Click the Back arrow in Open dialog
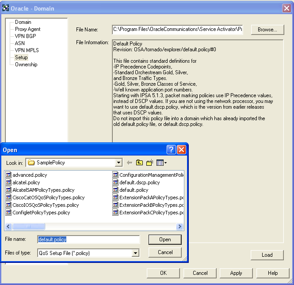Screen dimensions: 294x285 click(x=130, y=163)
